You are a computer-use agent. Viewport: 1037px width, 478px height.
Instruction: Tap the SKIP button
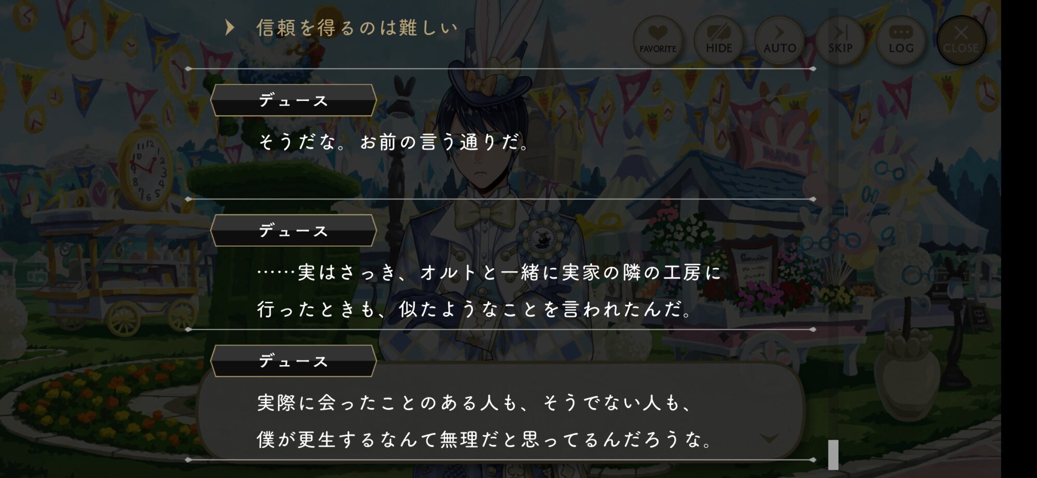click(840, 40)
